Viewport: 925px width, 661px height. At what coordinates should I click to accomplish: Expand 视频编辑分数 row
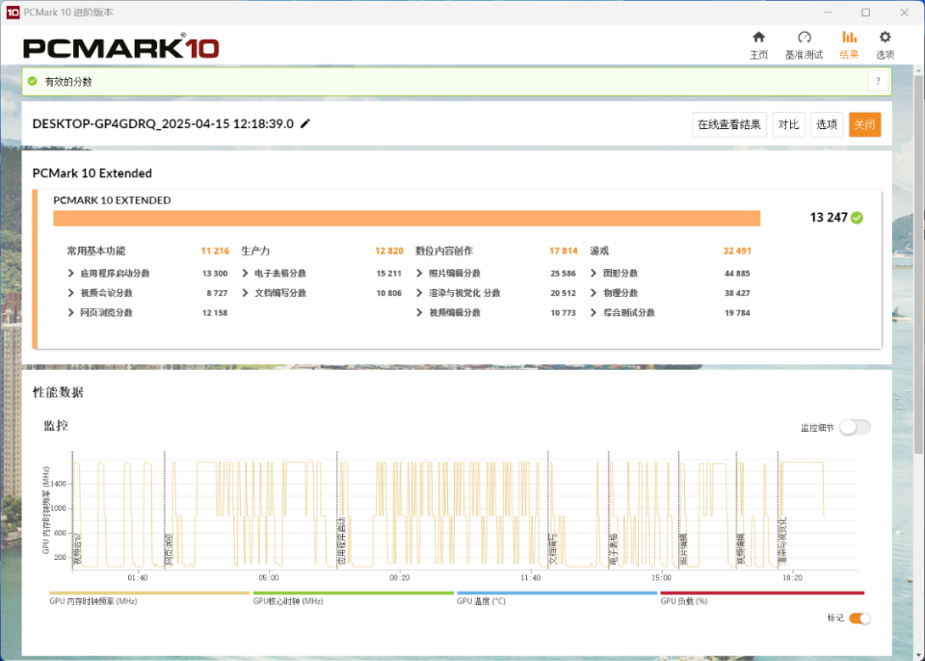tap(419, 313)
